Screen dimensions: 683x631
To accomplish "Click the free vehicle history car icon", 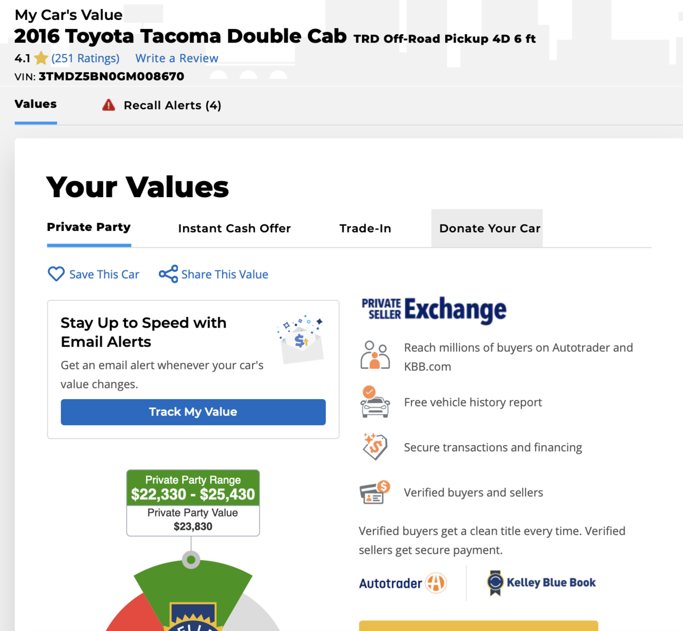I will (375, 402).
